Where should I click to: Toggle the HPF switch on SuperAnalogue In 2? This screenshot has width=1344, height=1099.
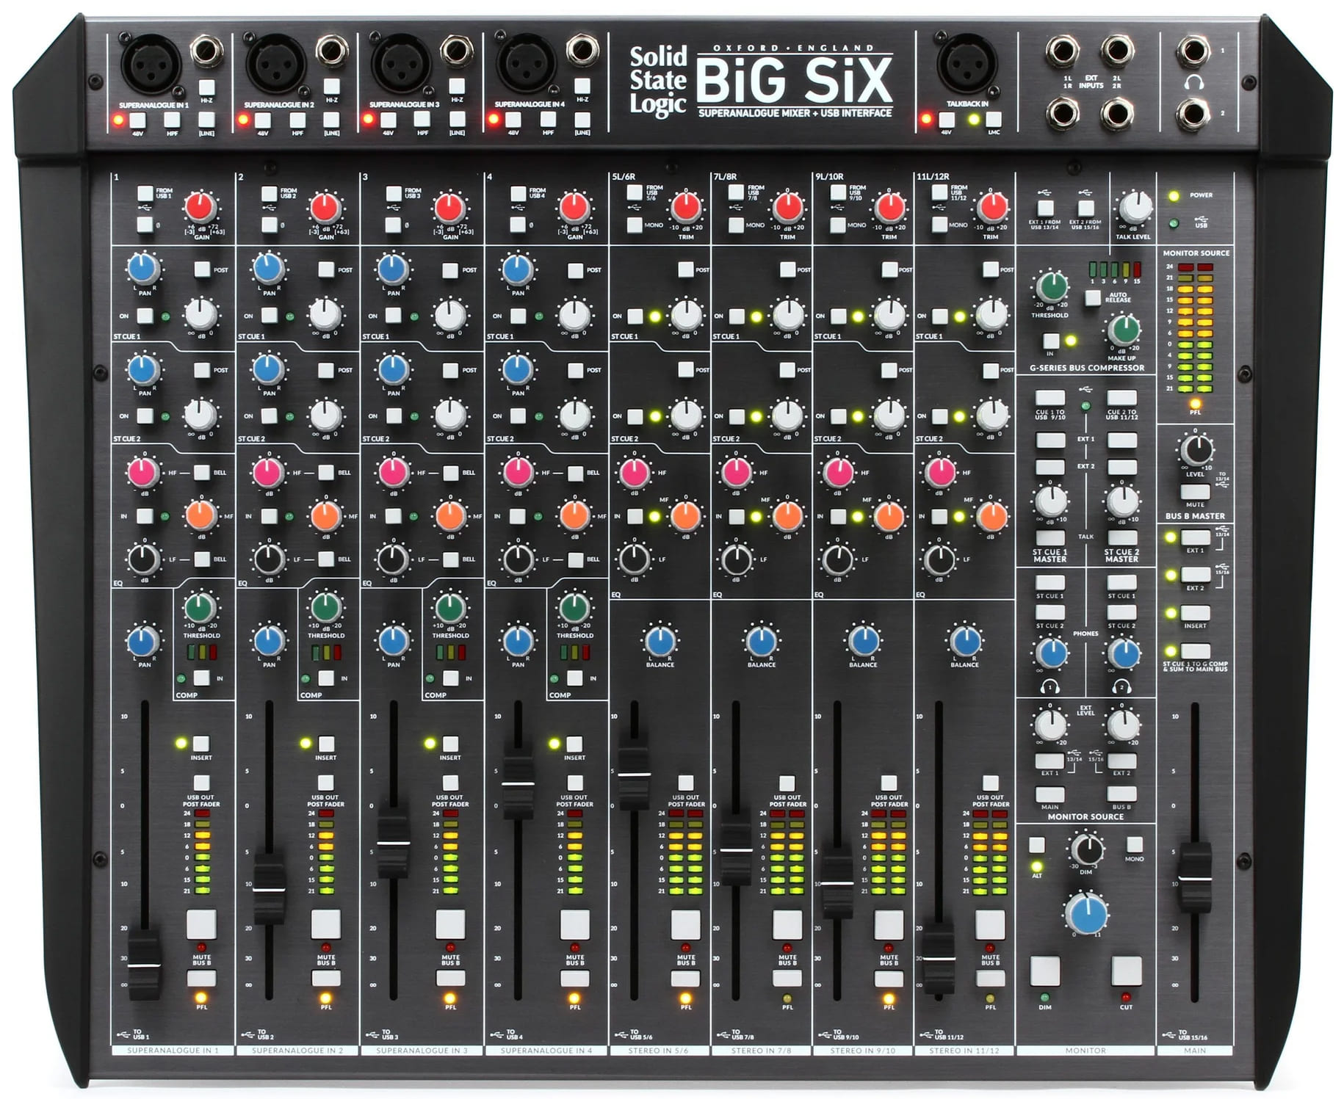[x=297, y=120]
